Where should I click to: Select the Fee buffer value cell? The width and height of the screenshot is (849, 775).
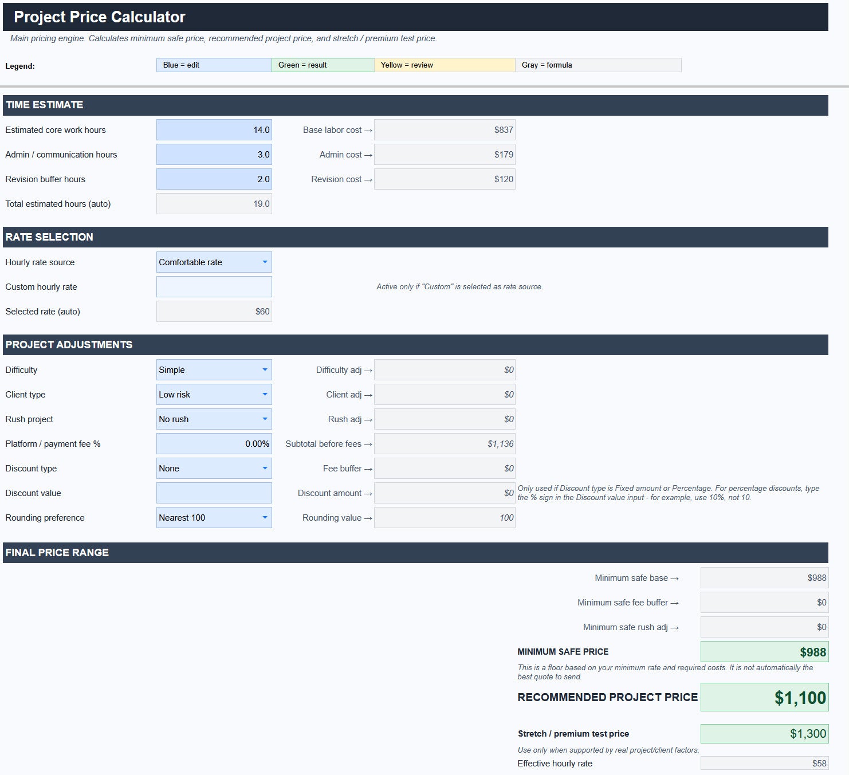[x=445, y=469]
